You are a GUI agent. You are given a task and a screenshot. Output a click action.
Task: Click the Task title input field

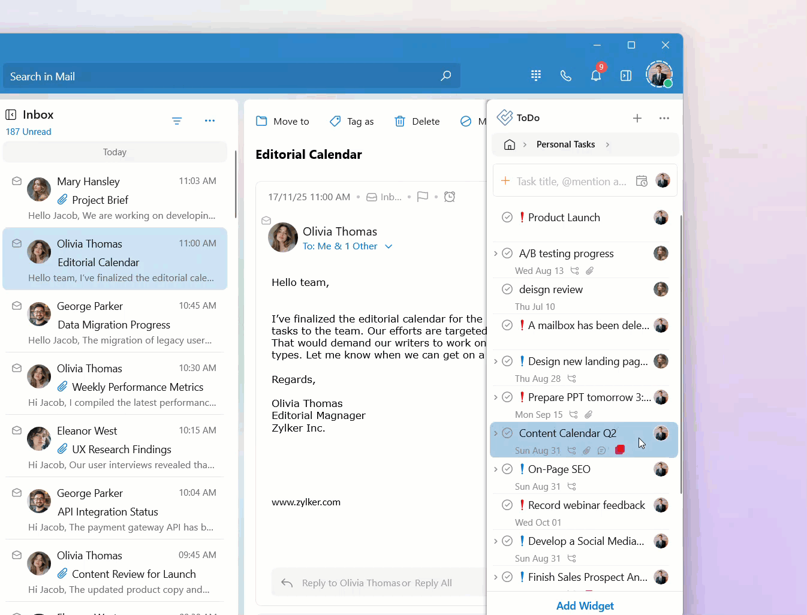(x=571, y=181)
